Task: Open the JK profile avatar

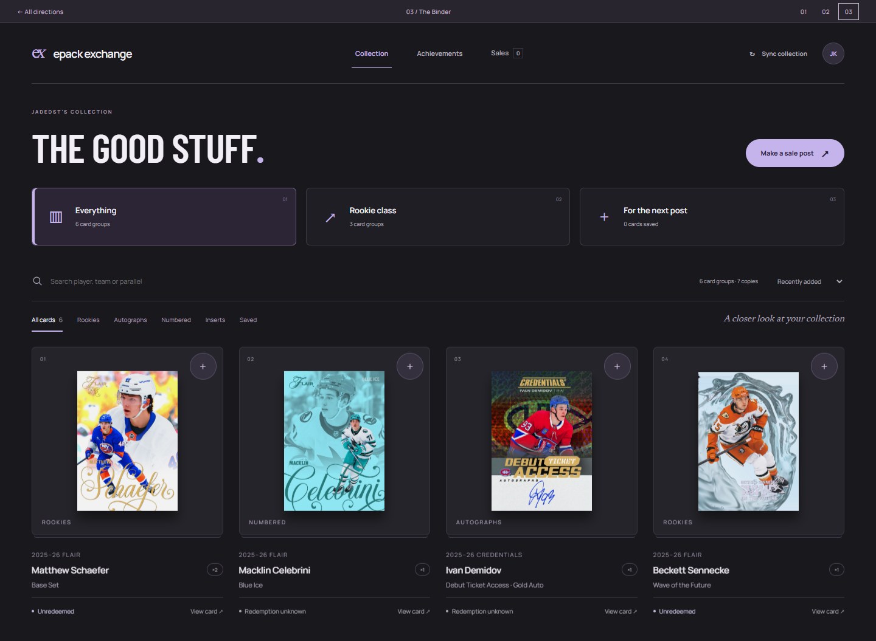Action: (833, 53)
